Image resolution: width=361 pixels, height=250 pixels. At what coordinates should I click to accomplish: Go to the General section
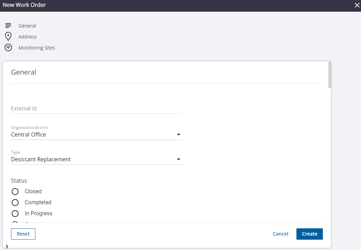pyautogui.click(x=27, y=25)
